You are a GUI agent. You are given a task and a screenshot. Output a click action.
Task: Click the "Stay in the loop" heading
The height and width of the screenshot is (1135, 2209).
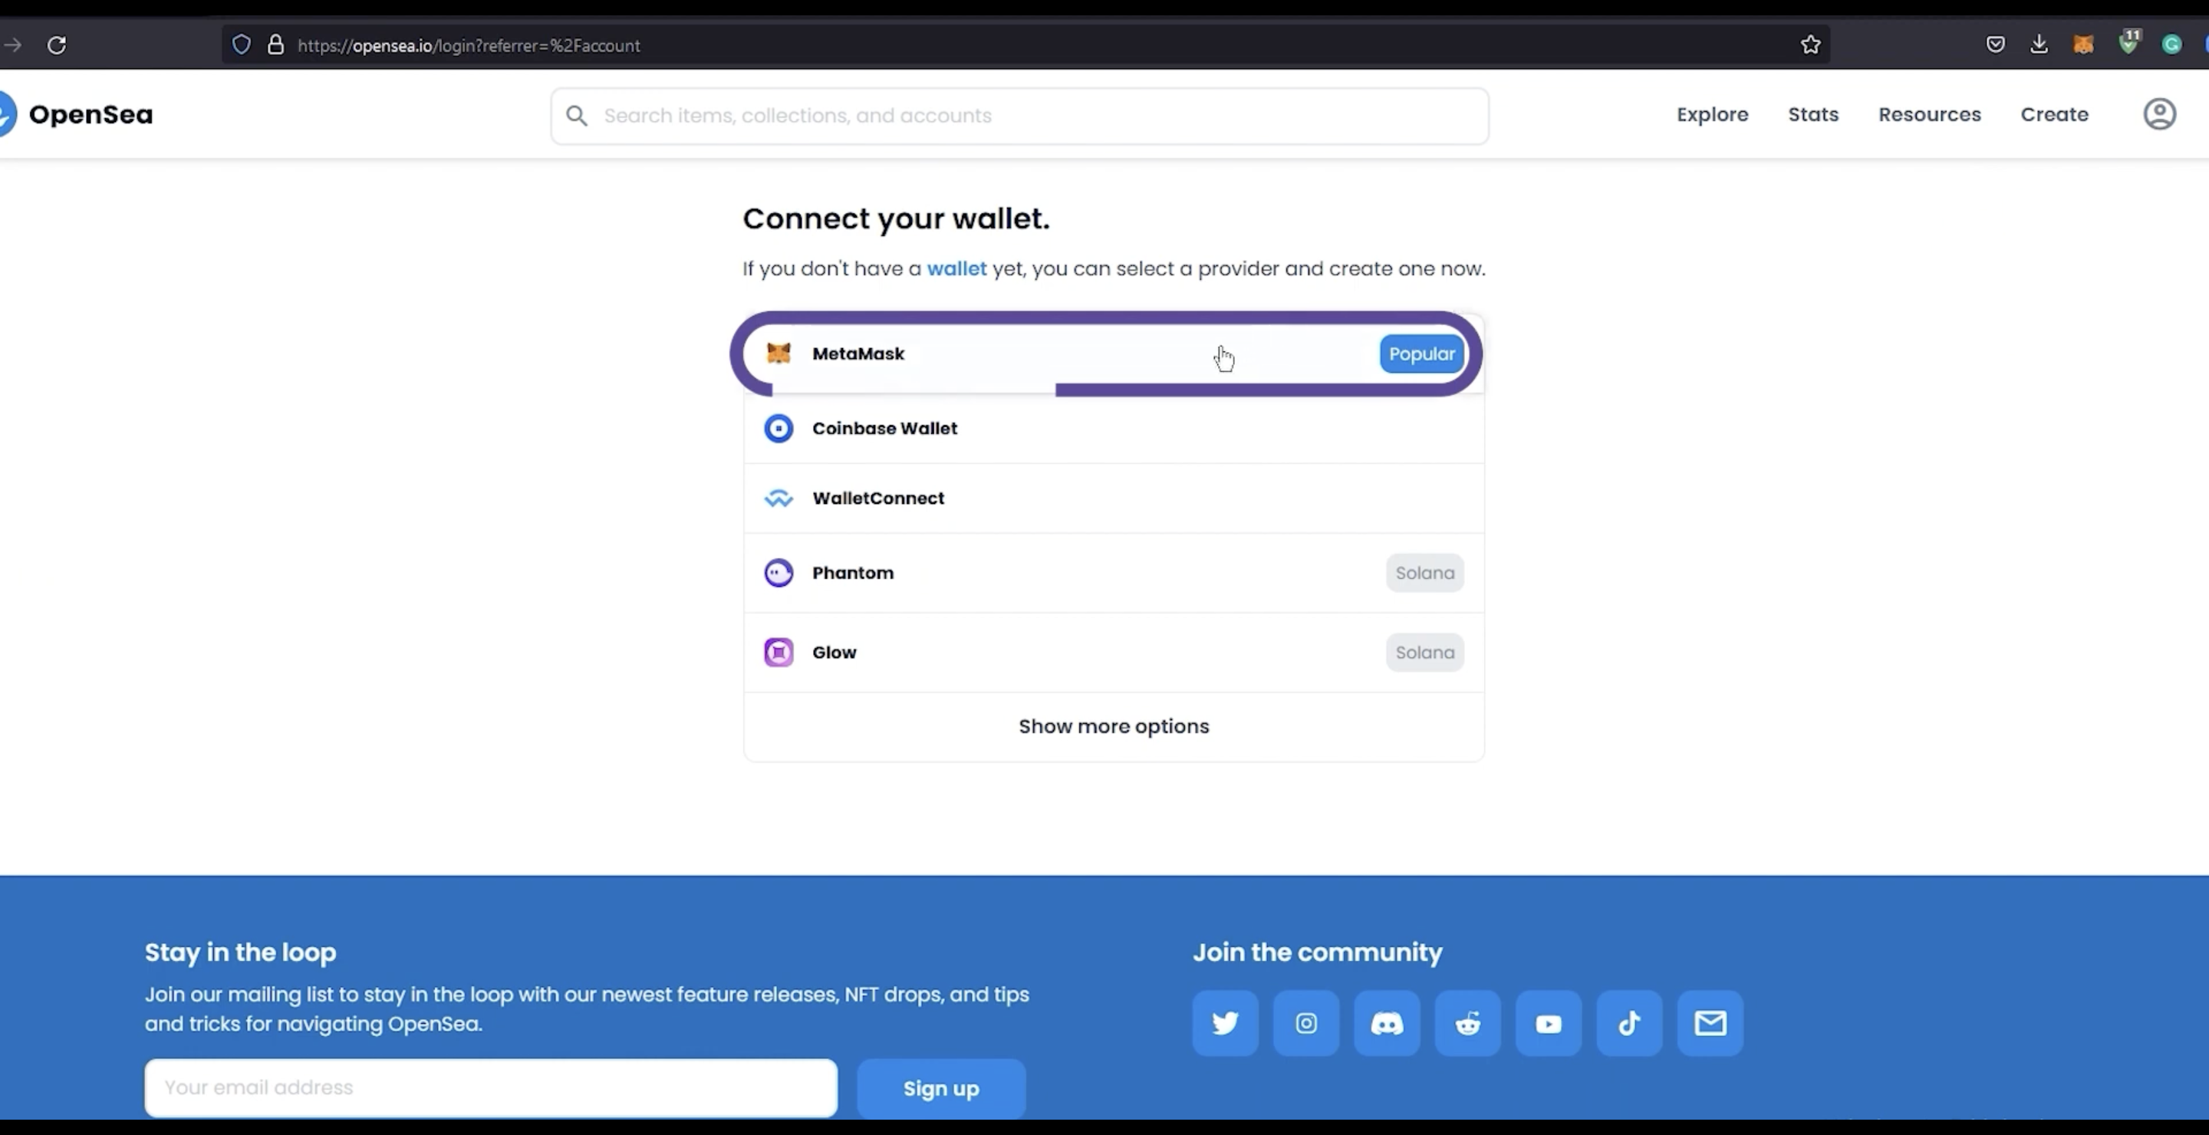point(240,952)
